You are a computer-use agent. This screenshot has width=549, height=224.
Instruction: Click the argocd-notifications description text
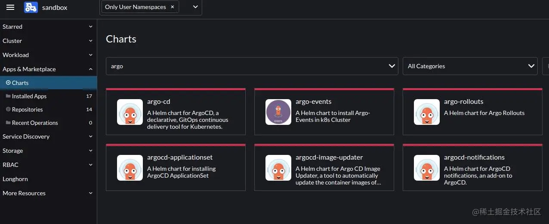(x=478, y=176)
